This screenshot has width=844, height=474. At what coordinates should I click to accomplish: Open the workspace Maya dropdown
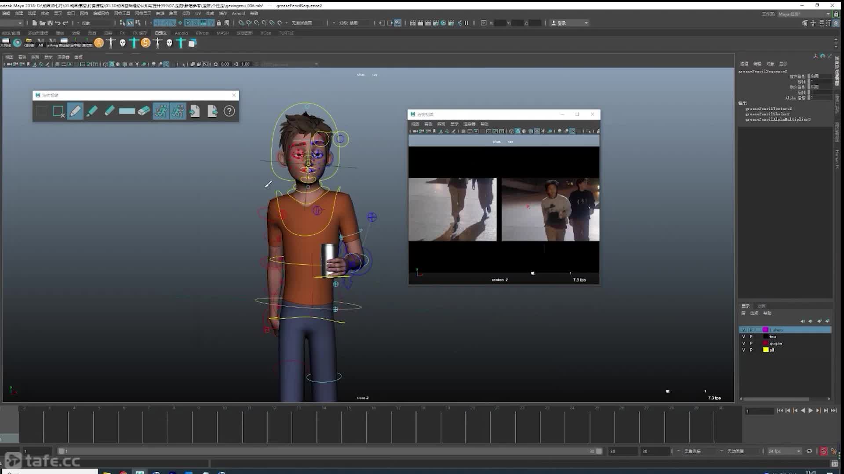coord(804,14)
